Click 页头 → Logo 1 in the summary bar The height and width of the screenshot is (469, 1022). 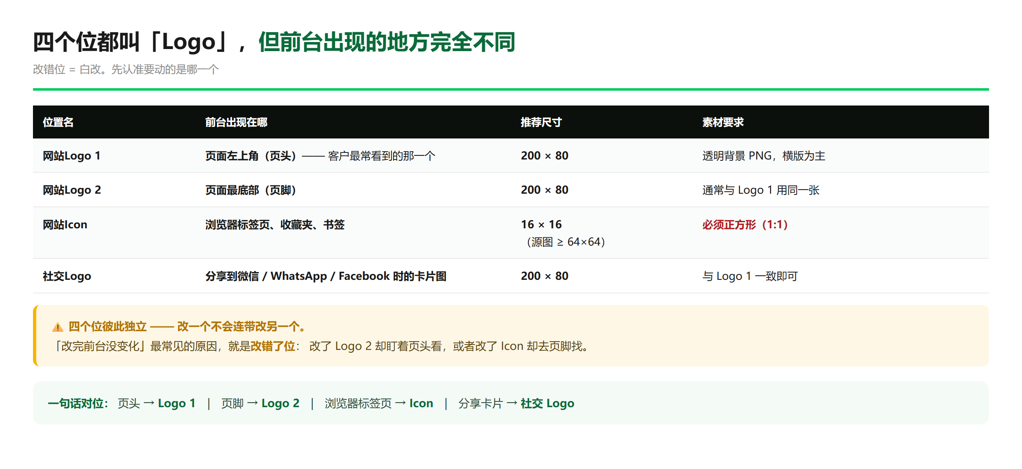[157, 403]
